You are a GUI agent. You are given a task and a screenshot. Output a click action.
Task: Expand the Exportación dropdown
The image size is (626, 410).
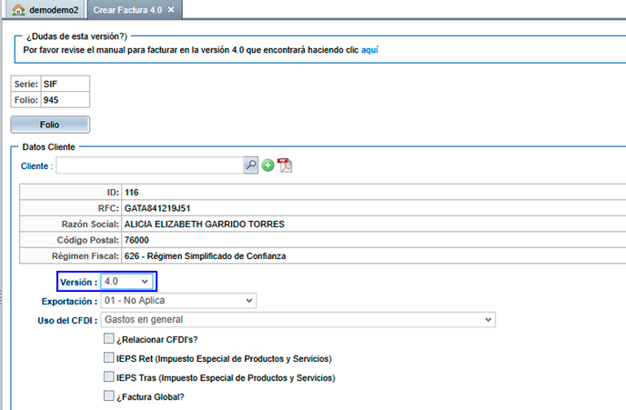177,301
